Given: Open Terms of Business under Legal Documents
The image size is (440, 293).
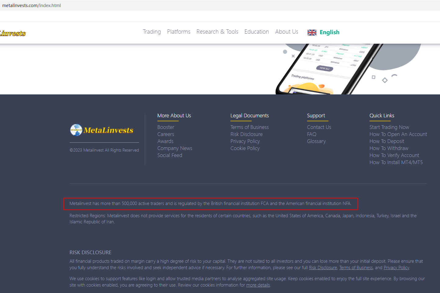Looking at the screenshot, I should (250, 127).
